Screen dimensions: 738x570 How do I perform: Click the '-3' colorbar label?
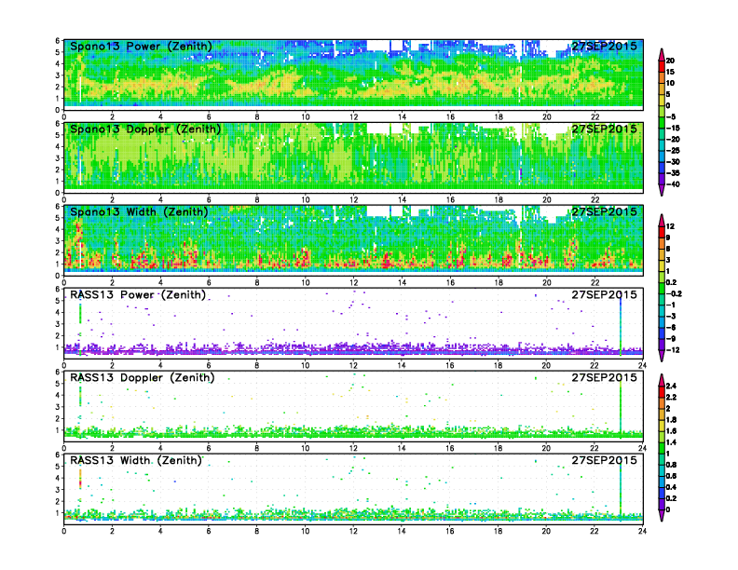671,317
